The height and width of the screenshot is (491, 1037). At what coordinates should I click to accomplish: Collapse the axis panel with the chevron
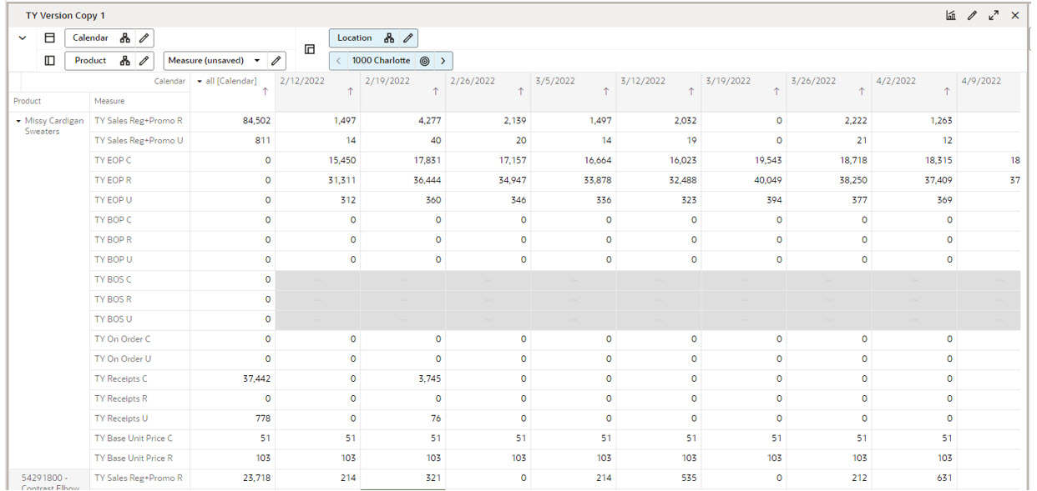click(22, 38)
